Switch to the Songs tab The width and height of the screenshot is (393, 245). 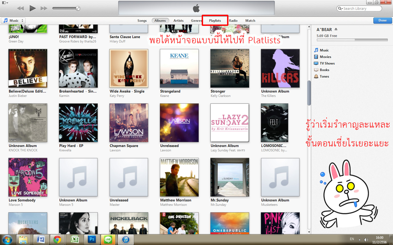pyautogui.click(x=142, y=21)
